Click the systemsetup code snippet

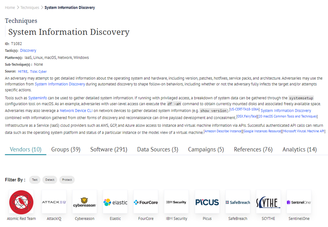(301, 98)
